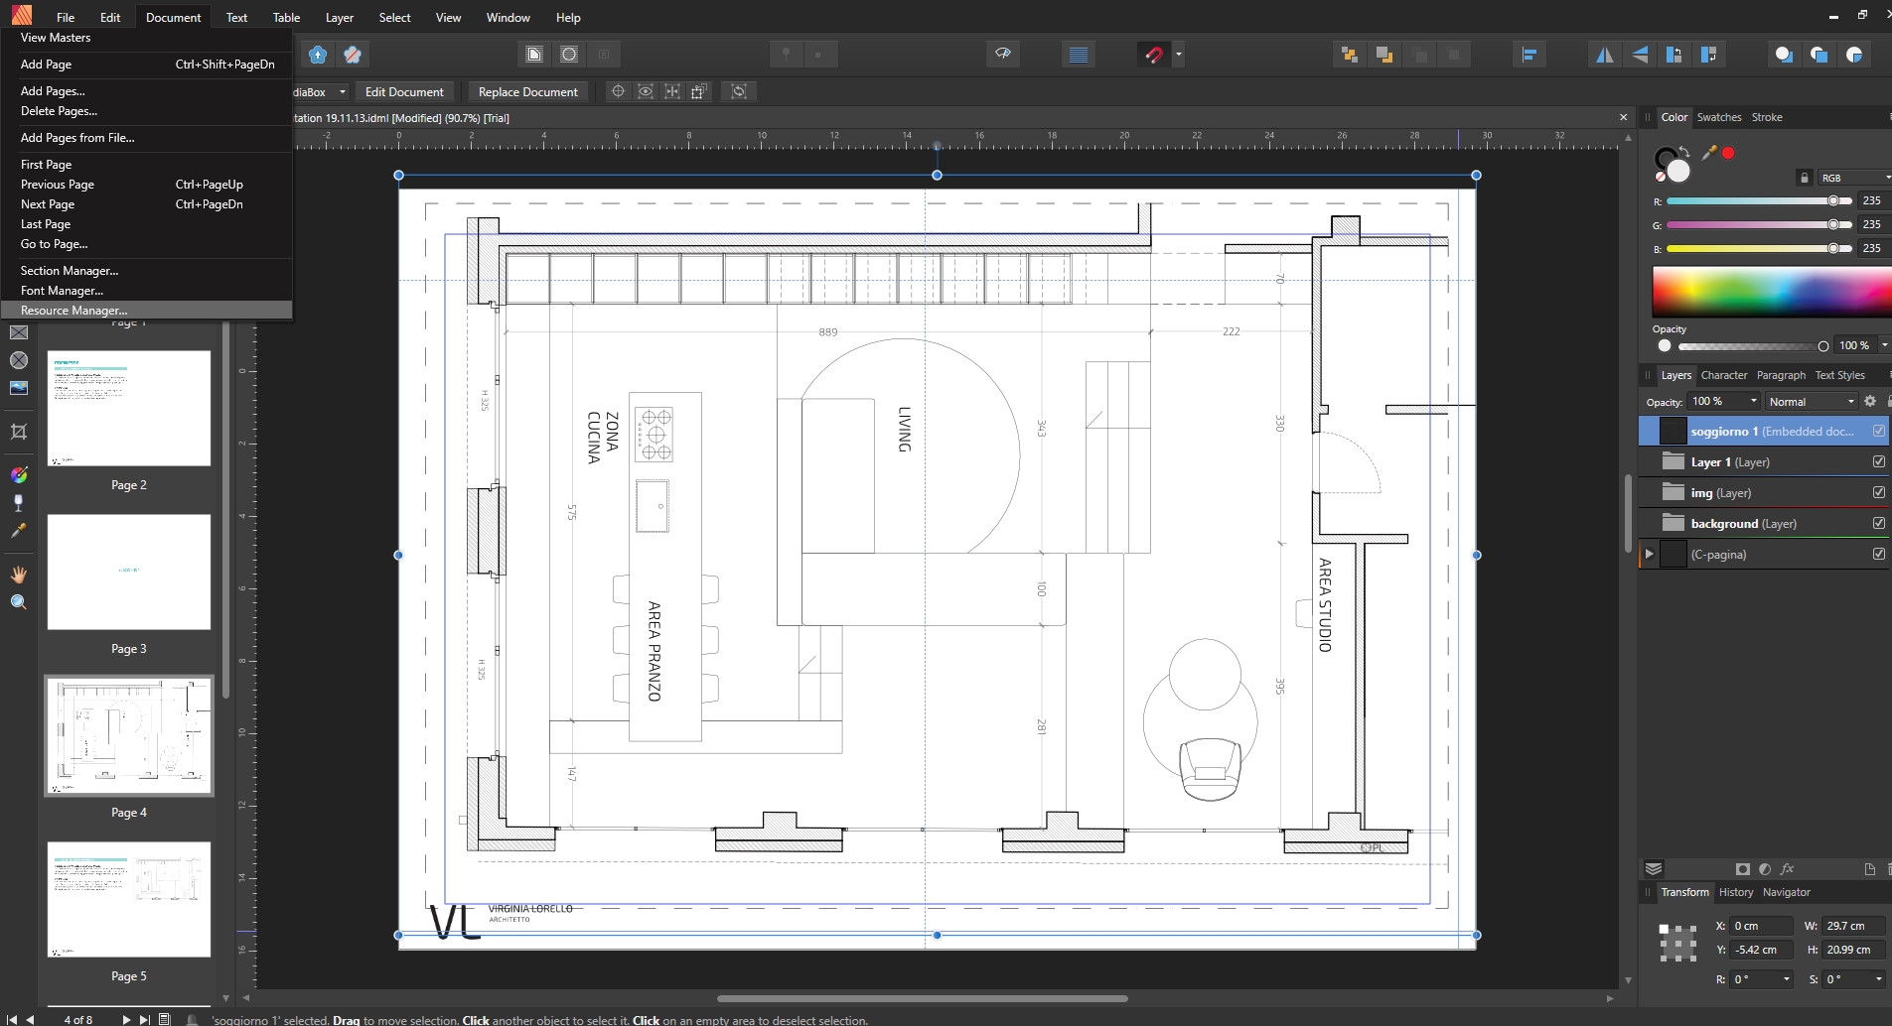This screenshot has width=1892, height=1026.
Task: Hide the soggiorno 1 layer
Action: point(1878,431)
